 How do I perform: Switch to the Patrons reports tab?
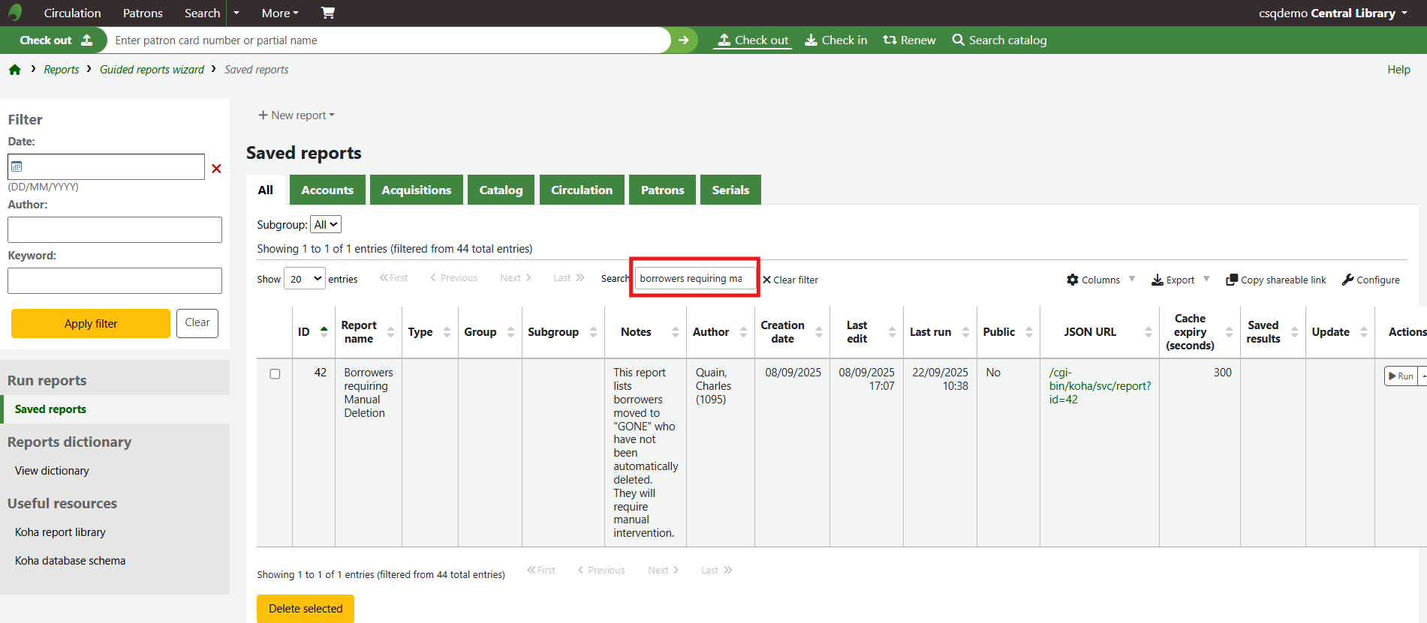tap(662, 190)
